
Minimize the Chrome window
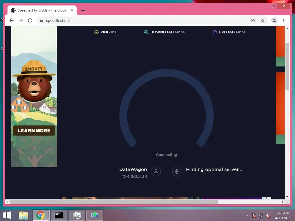pos(265,6)
